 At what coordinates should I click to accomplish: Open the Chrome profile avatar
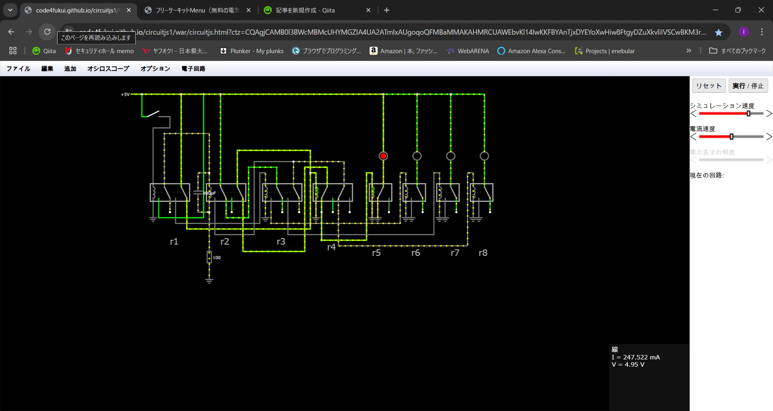point(744,31)
